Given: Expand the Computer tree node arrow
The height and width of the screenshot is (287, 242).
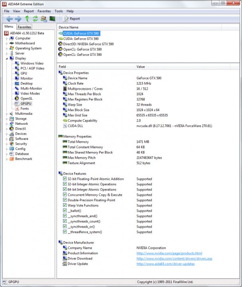Looking at the screenshot, I should tap(7, 39).
